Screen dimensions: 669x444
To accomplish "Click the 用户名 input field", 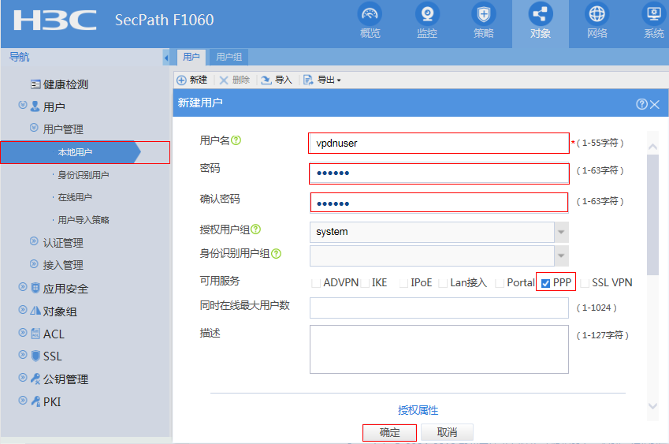I will click(439, 143).
